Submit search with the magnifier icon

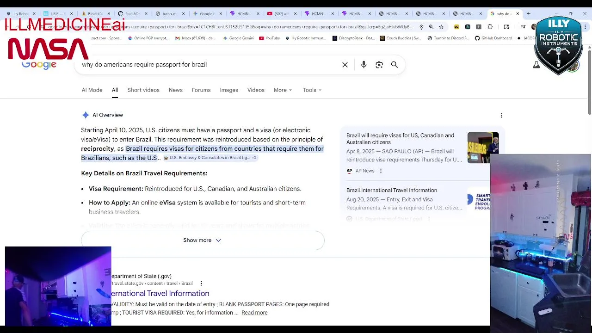click(x=395, y=65)
